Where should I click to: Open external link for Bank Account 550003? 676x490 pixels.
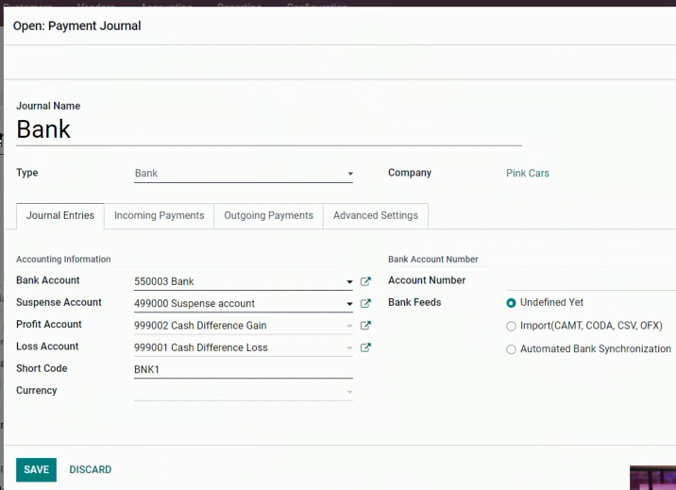tap(365, 281)
